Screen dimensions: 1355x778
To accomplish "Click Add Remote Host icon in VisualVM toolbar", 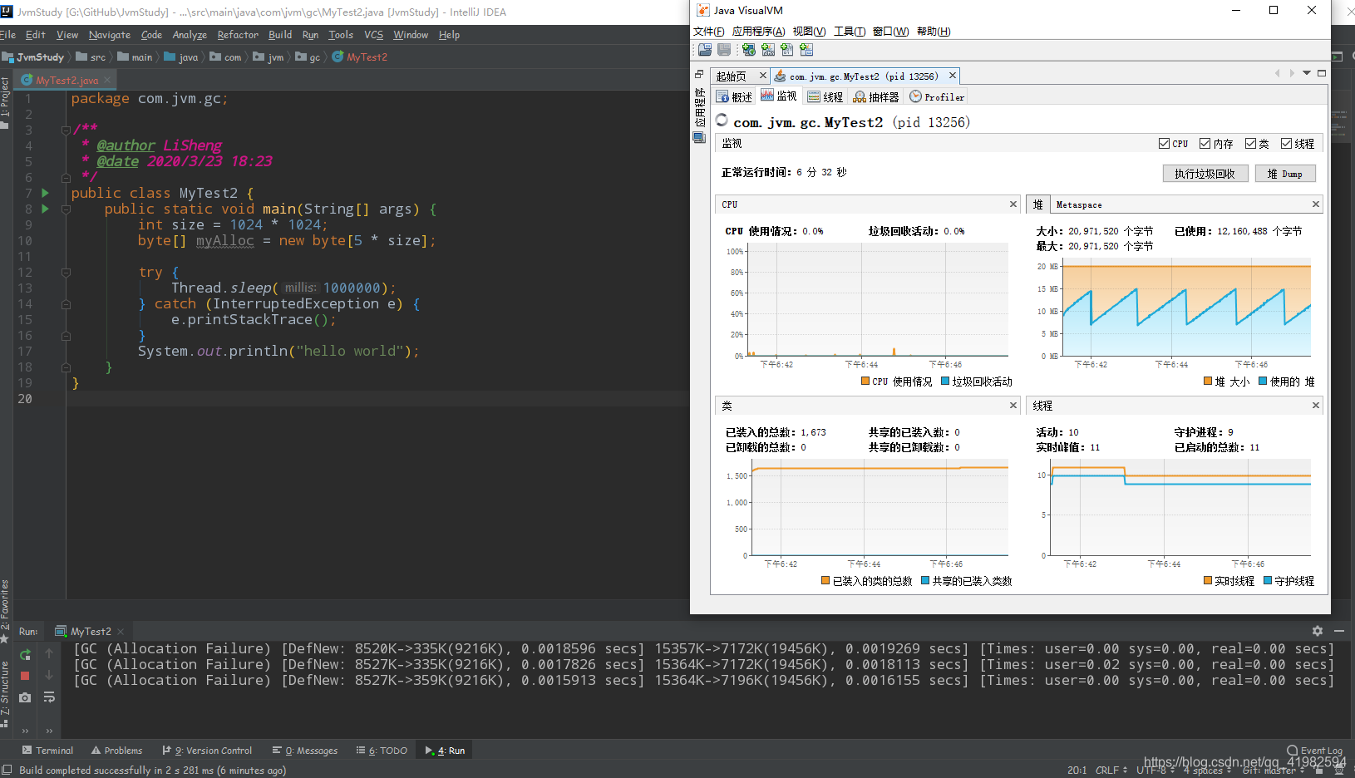I will tap(749, 50).
